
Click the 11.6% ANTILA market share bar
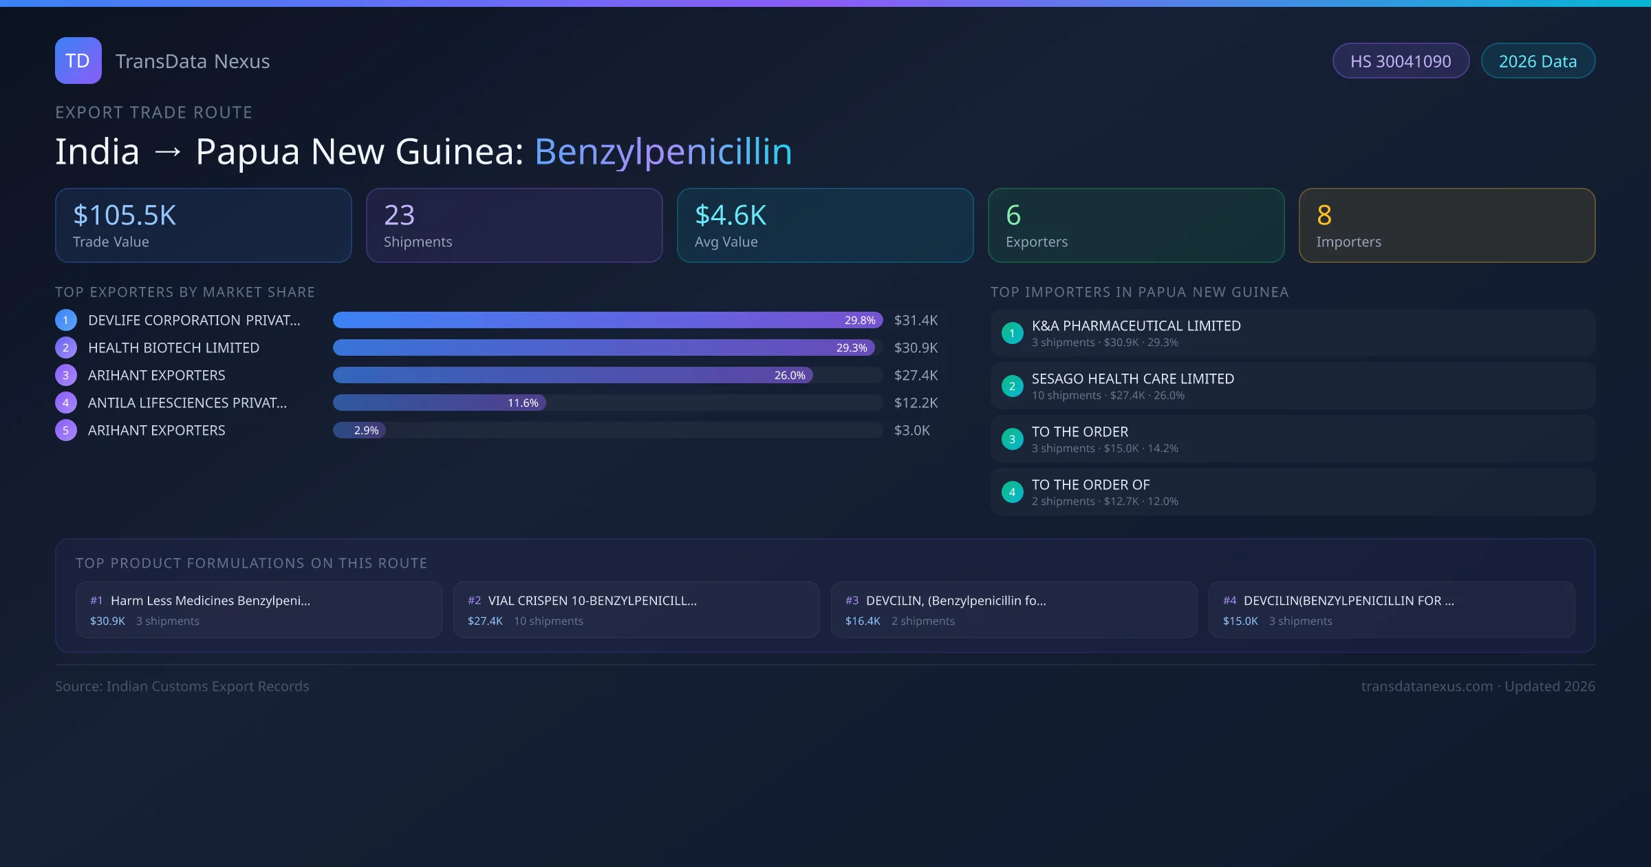[439, 403]
